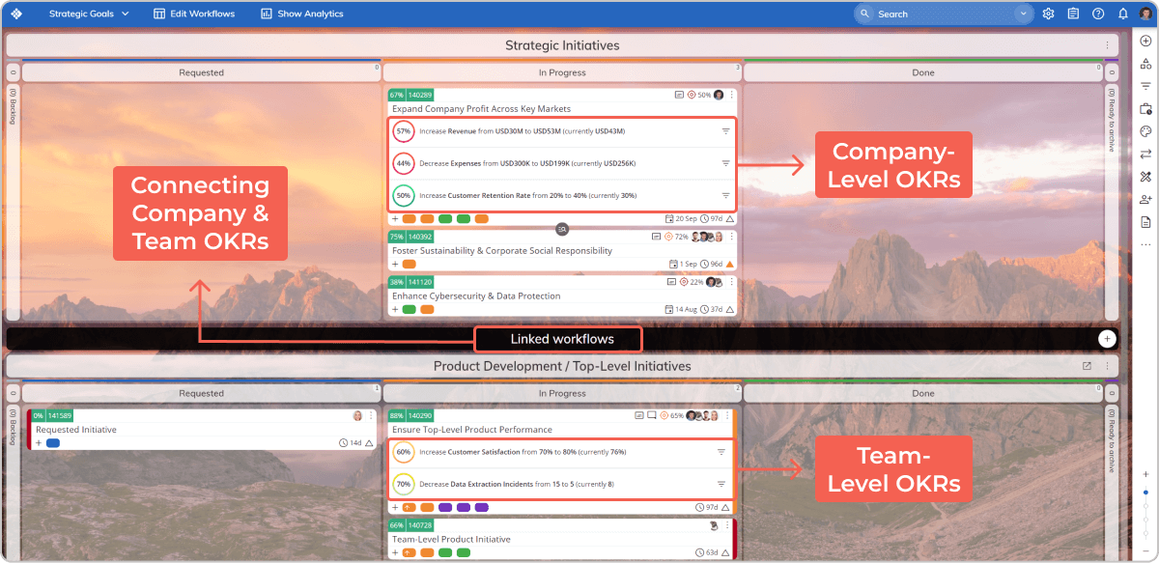
Task: Collapse the Backlog column in Strategic Initiatives
Action: [x=13, y=72]
